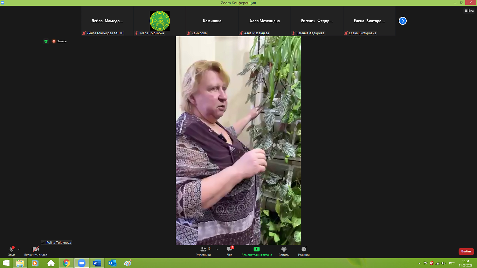Open network signal tray icon
The image size is (477, 268).
coord(438,263)
